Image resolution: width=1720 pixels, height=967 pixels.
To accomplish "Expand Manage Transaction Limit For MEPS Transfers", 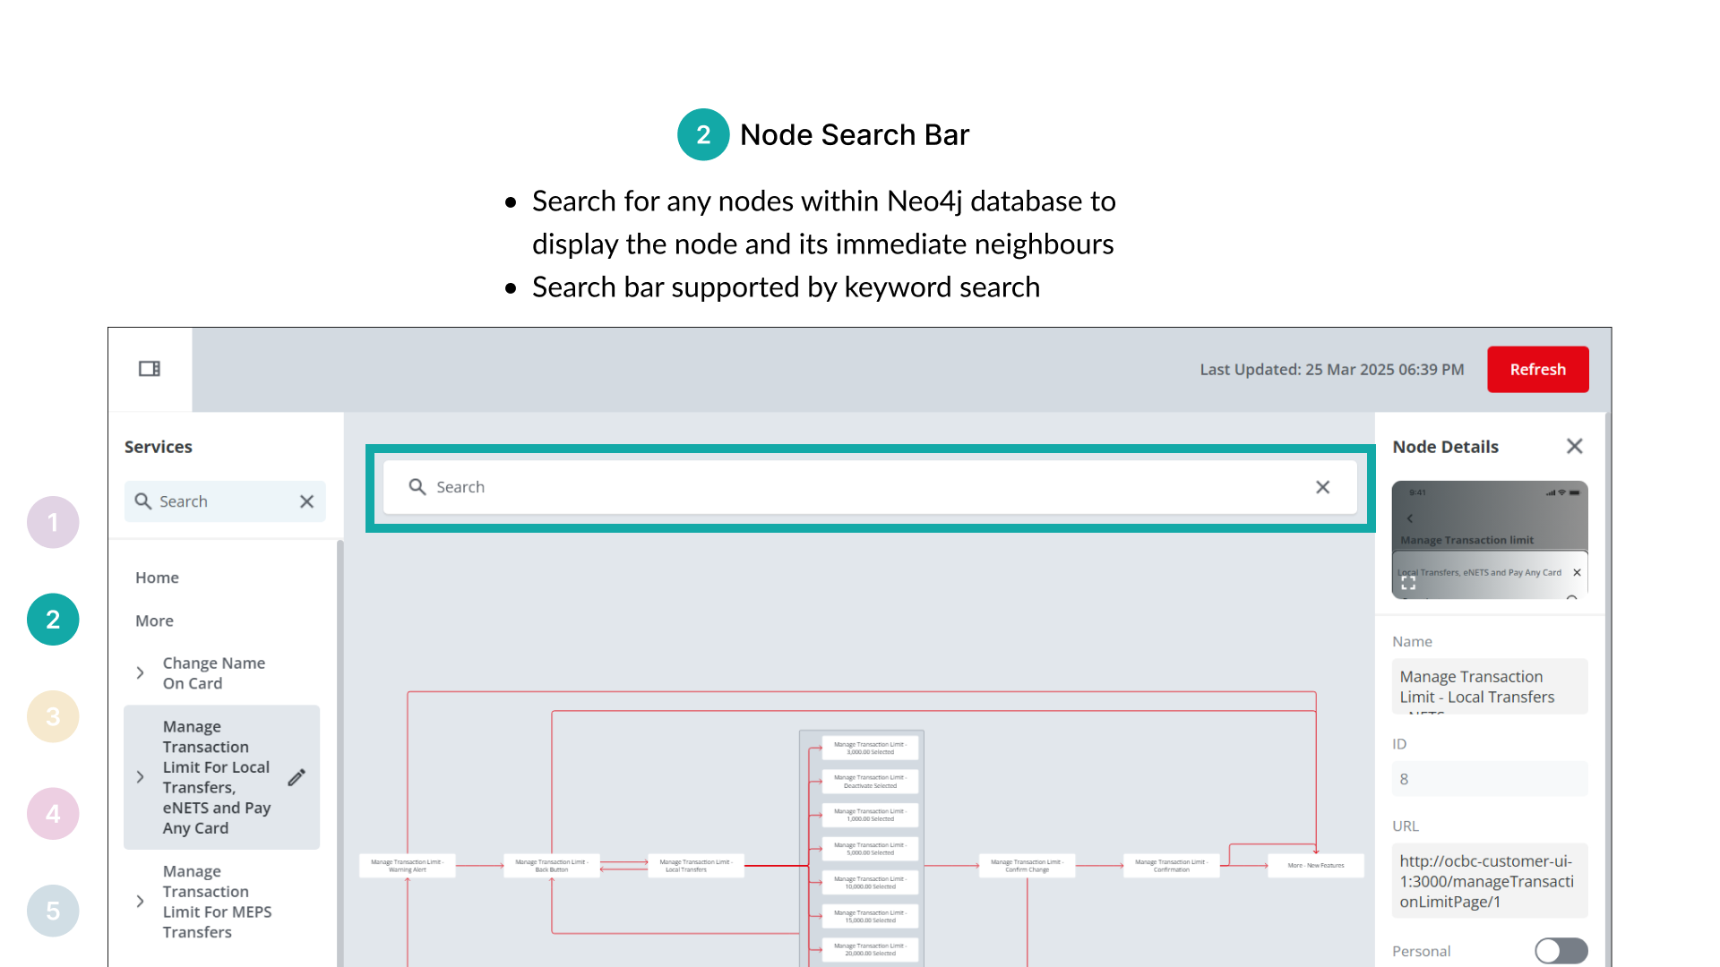I will (x=141, y=902).
